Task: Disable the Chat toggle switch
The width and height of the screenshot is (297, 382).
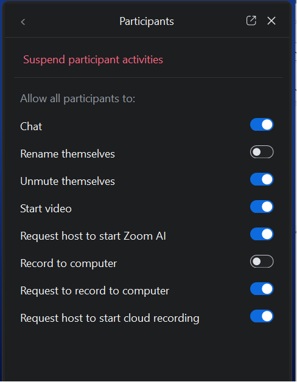Action: coord(262,125)
